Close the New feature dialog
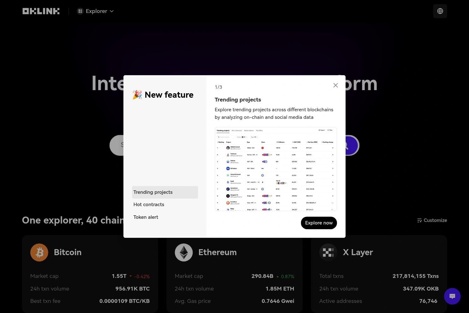The height and width of the screenshot is (313, 469). 335,85
